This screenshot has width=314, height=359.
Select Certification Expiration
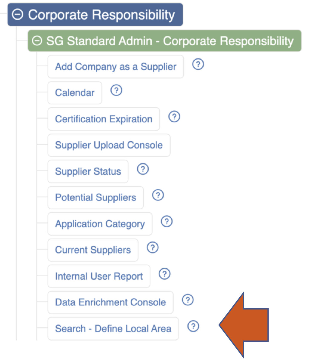click(104, 119)
